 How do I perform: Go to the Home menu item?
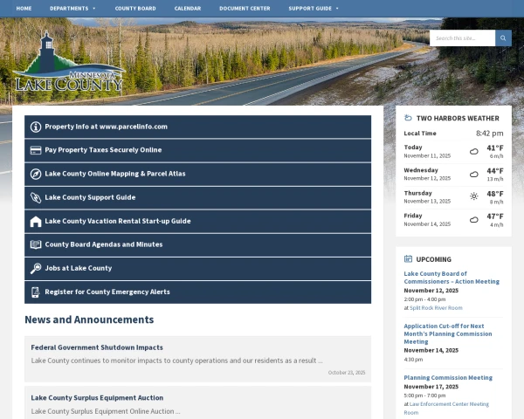[x=24, y=9]
